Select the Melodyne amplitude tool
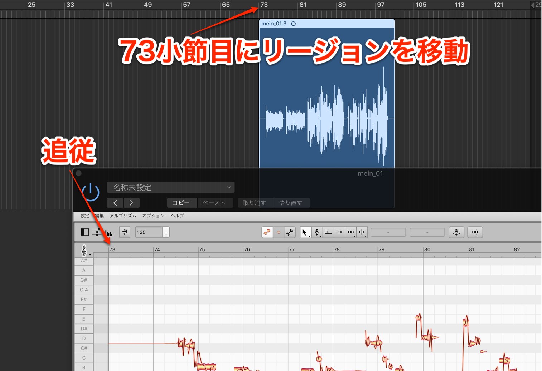Screen dimensions: 542x371 (328, 232)
